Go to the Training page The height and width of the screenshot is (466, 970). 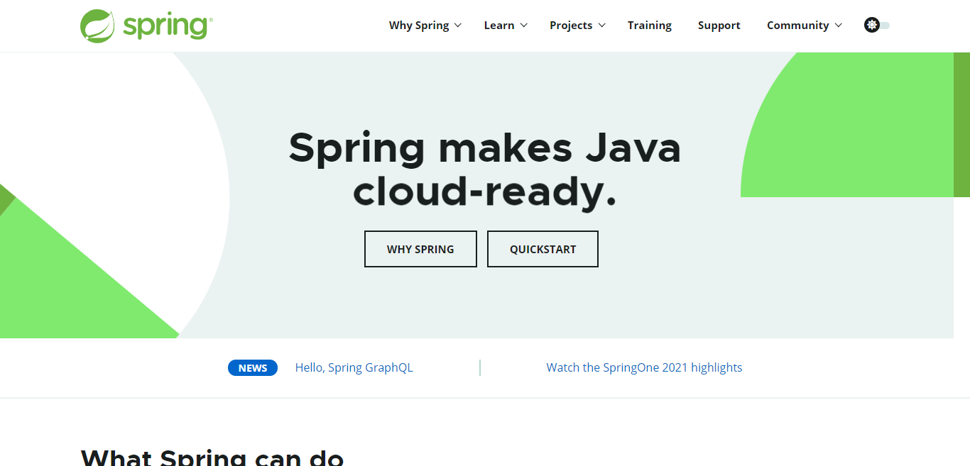(650, 26)
